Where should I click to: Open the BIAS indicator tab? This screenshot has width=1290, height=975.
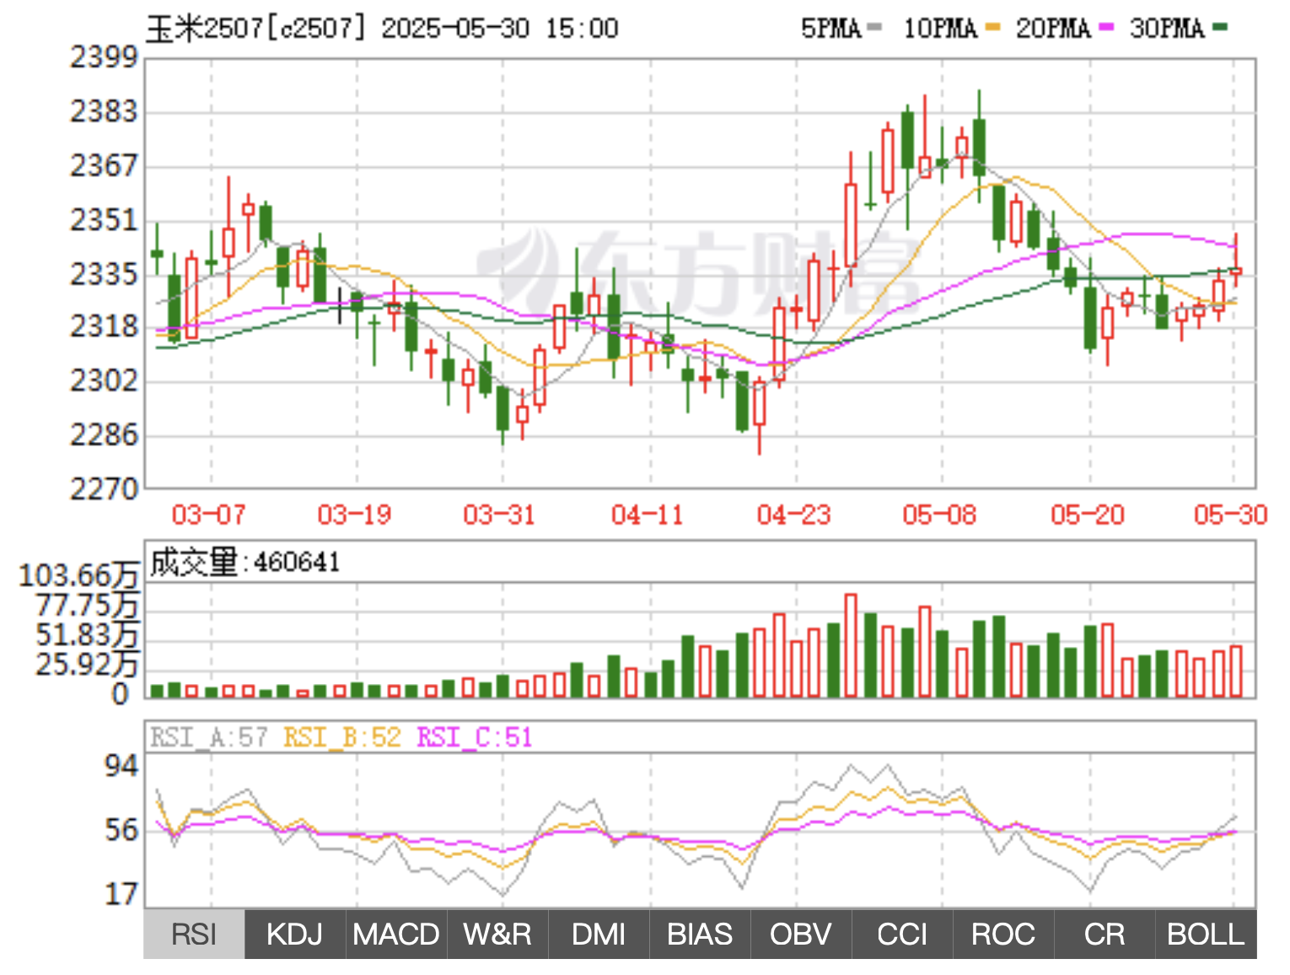click(700, 935)
